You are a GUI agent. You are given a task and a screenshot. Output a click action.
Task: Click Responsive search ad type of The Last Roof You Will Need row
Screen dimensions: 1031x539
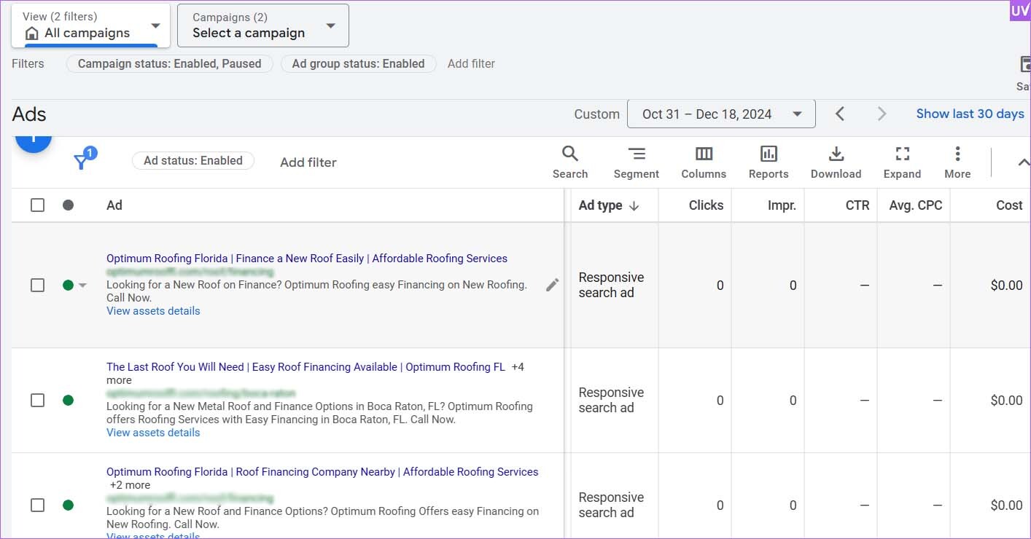611,400
